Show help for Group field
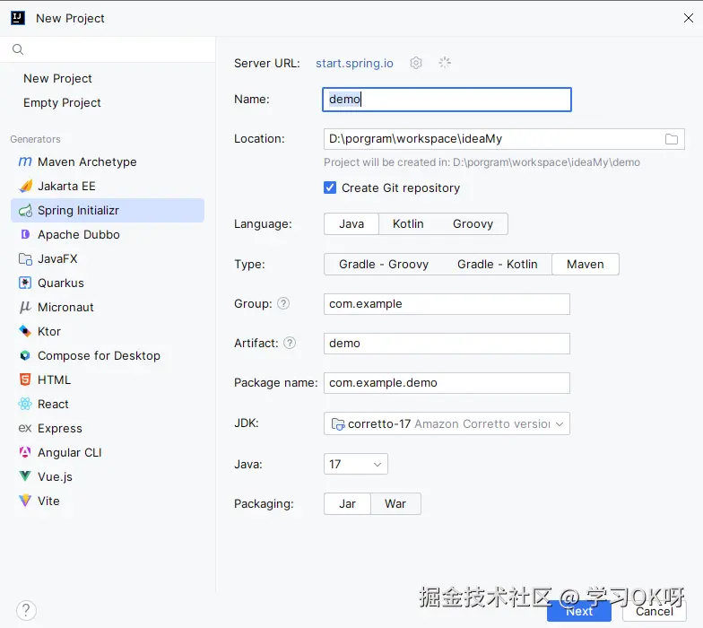The width and height of the screenshot is (703, 628). pyautogui.click(x=283, y=303)
